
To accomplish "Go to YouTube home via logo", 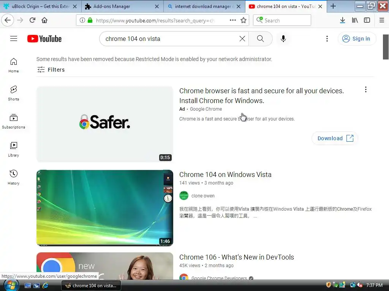I will point(44,39).
